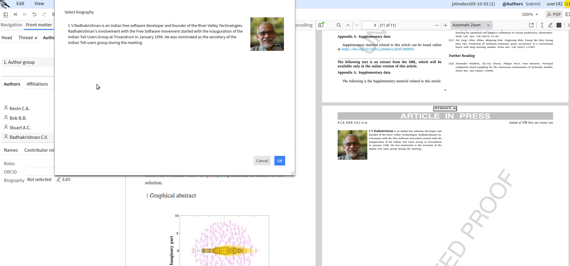
Task: Toggle the PDF viewer sidebar
Action: point(321,25)
